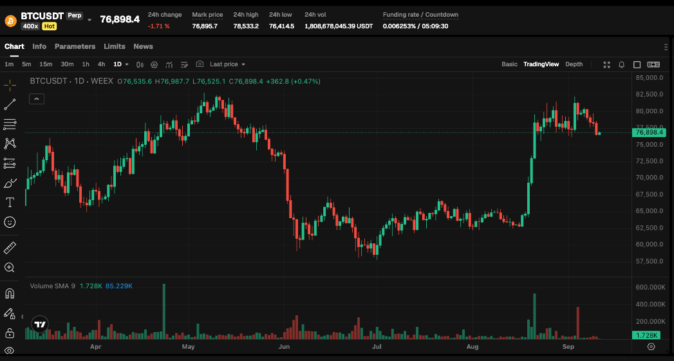Open chart settings gear in toolbar
Screen dimensions: 674x361
(x=154, y=64)
